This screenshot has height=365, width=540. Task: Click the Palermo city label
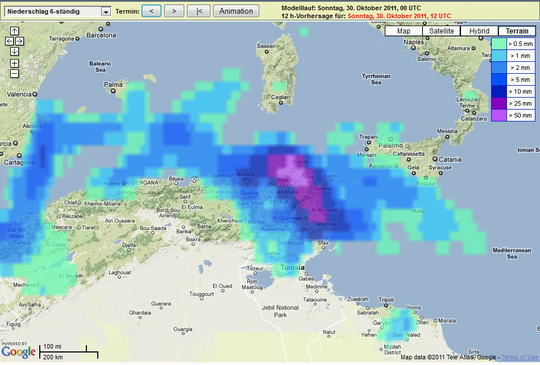click(x=391, y=145)
